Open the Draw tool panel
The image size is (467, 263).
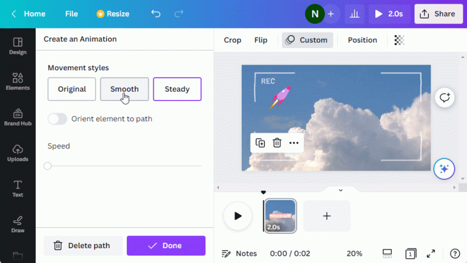[18, 224]
